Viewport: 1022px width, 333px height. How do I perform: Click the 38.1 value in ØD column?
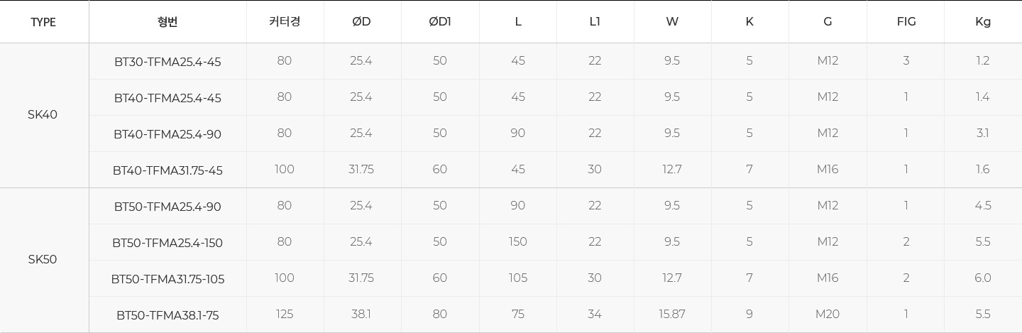click(361, 314)
